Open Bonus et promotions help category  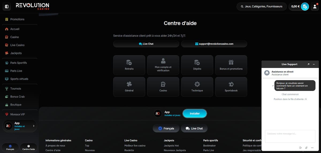231,65
